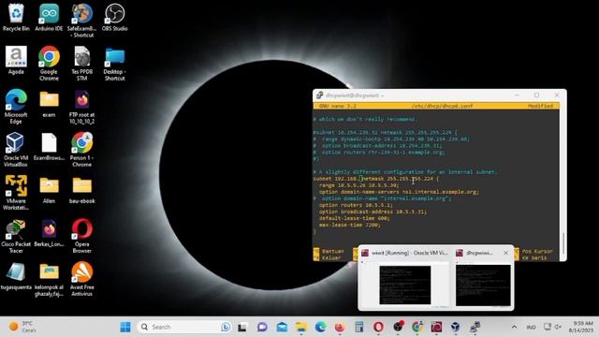Open Chrome profile icon on the taskbar
This screenshot has height=337, width=599.
coord(416,327)
